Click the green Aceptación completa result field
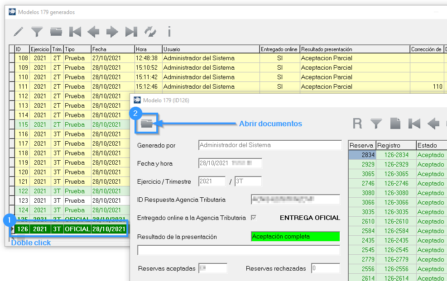The height and width of the screenshot is (281, 447). click(295, 236)
